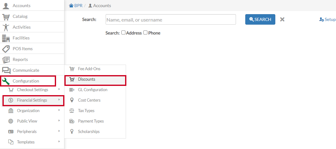Expand Checkout Settings submenu arrow

click(x=59, y=89)
